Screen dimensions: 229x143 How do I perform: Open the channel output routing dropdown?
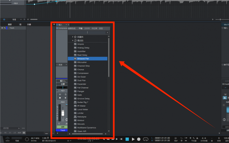tap(62, 84)
